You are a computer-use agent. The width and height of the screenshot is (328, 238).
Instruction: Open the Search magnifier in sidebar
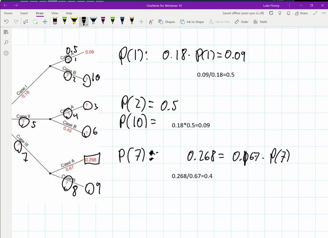click(x=6, y=43)
